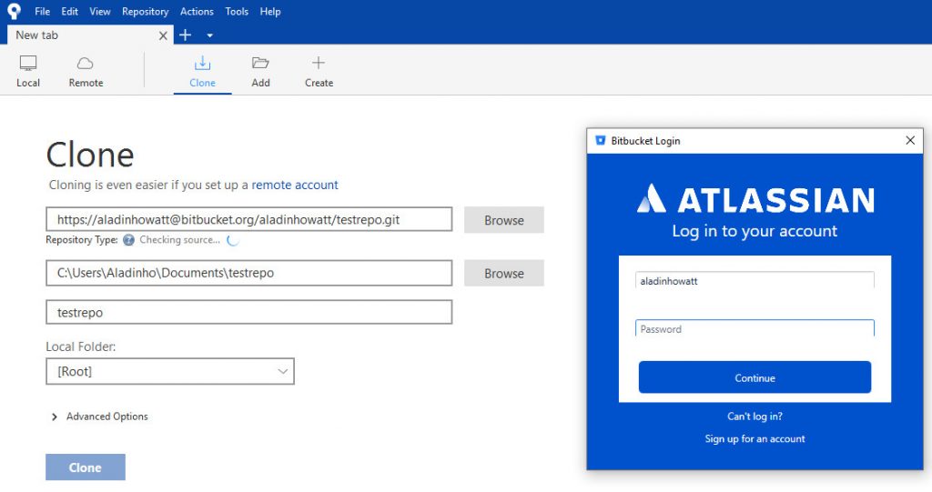The height and width of the screenshot is (492, 932).
Task: Open Sign up for an account link
Action: [x=755, y=439]
